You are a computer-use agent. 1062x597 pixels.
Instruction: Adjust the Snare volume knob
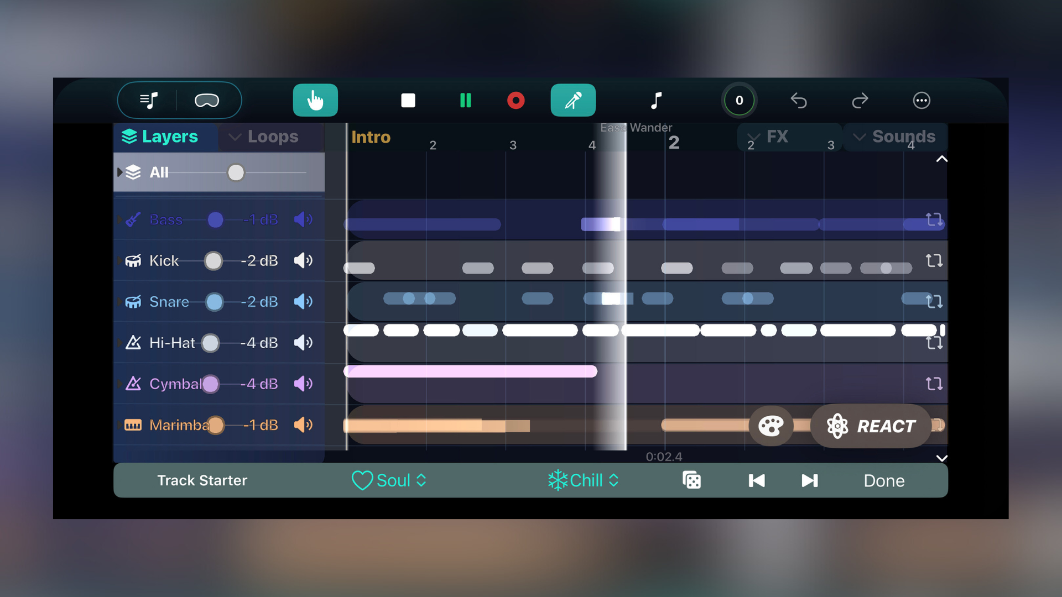pyautogui.click(x=215, y=302)
